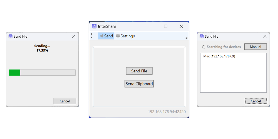
Task: Click the gear icon next to Settings
Action: pyautogui.click(x=118, y=36)
